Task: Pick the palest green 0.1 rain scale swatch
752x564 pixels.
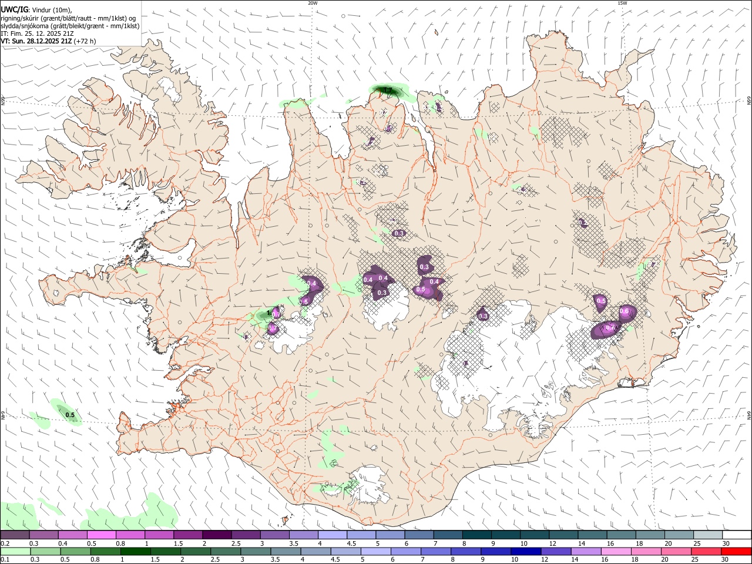Action: (16, 551)
